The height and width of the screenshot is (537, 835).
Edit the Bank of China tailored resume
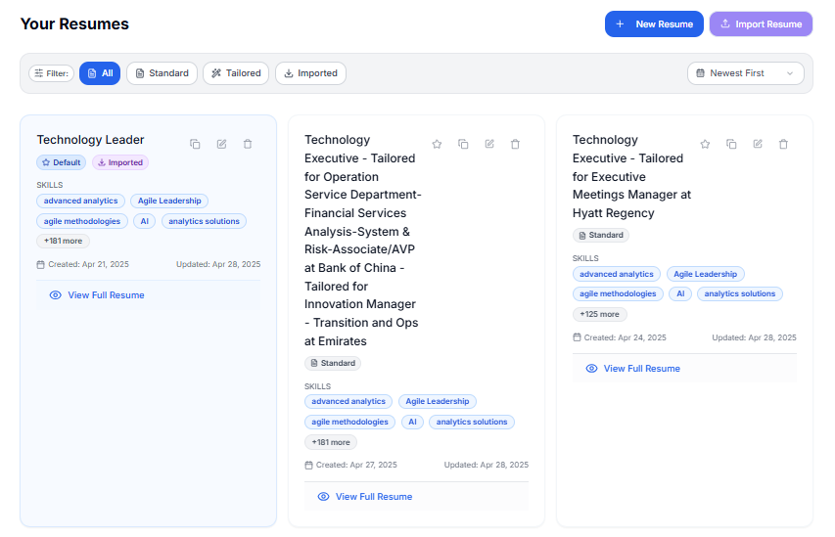tap(489, 144)
